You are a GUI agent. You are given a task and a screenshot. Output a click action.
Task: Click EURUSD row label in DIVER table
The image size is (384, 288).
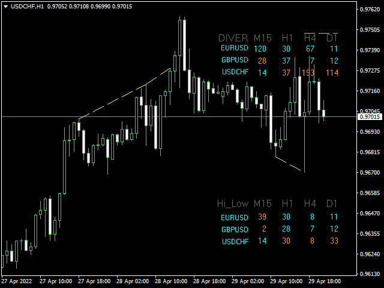pos(235,48)
